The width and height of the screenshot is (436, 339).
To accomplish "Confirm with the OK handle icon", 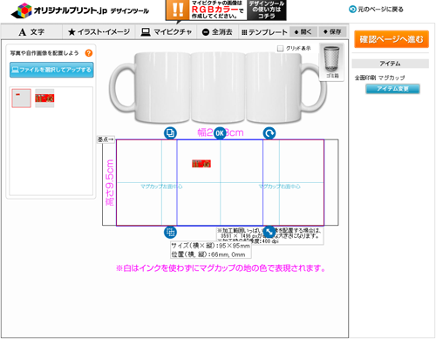I will [220, 133].
